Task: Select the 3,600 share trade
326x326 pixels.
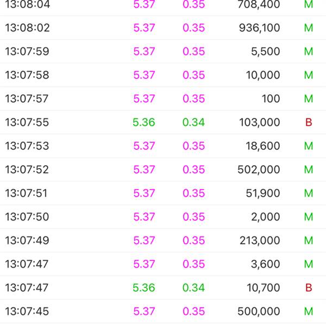Action: coord(163,264)
